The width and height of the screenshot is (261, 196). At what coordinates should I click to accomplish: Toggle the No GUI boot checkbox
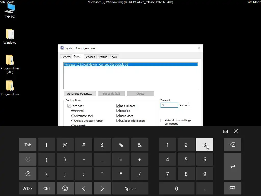tap(118, 106)
